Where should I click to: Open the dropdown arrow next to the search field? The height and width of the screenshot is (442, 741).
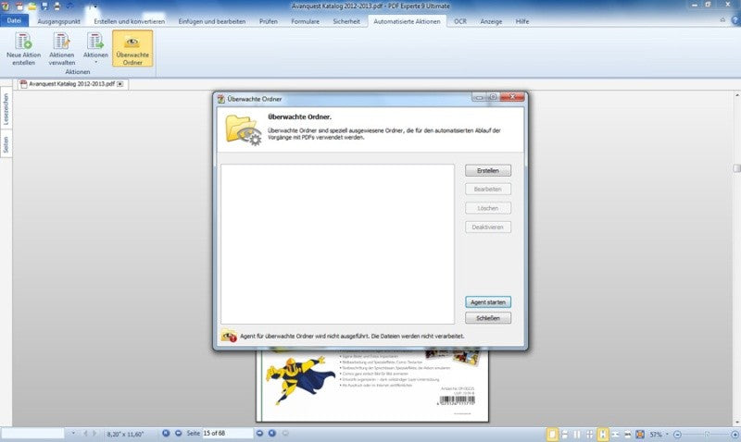click(x=73, y=433)
